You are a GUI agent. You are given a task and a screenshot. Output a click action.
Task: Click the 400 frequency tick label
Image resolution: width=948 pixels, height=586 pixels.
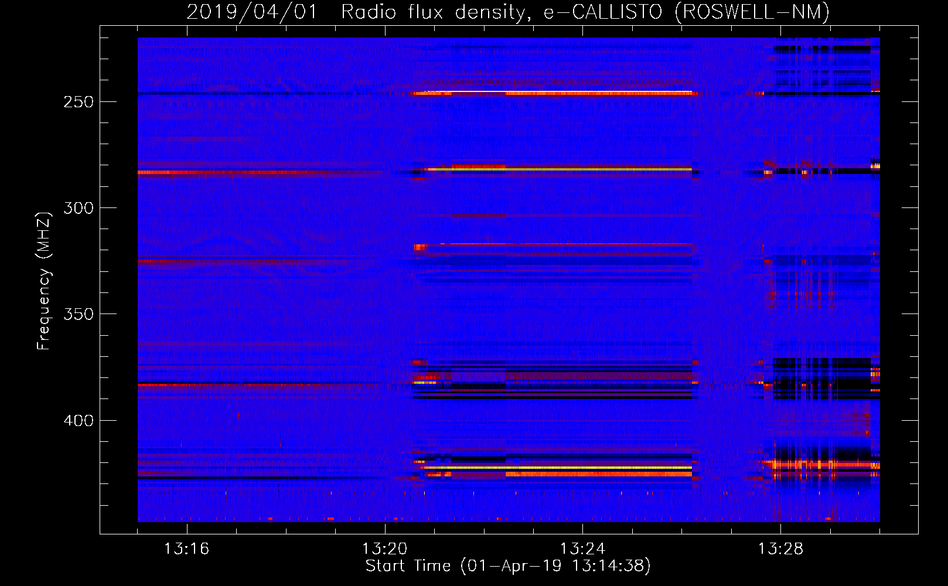pos(79,421)
